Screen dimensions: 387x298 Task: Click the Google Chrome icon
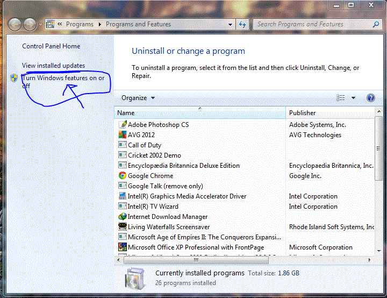[123, 175]
